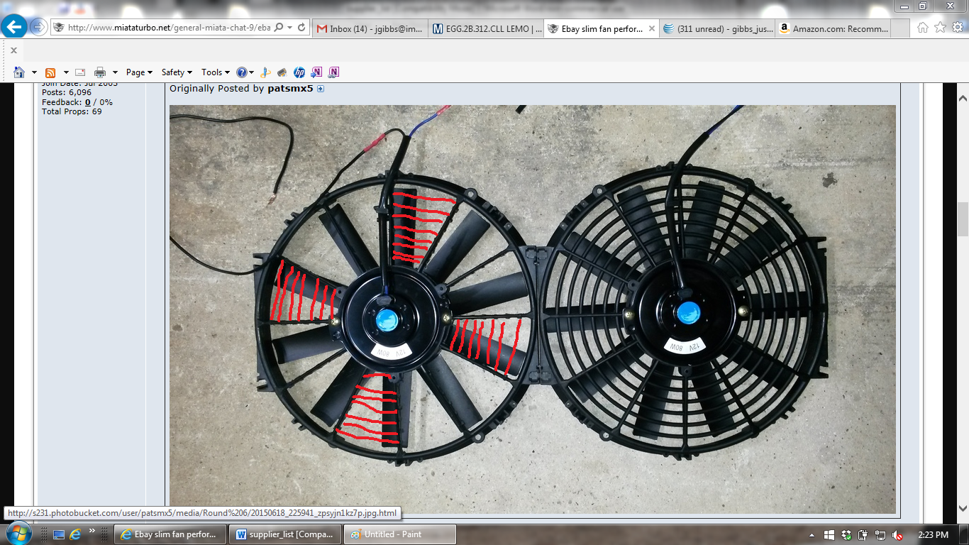Open patsmx5's profile link
969x545 pixels.
(x=290, y=89)
